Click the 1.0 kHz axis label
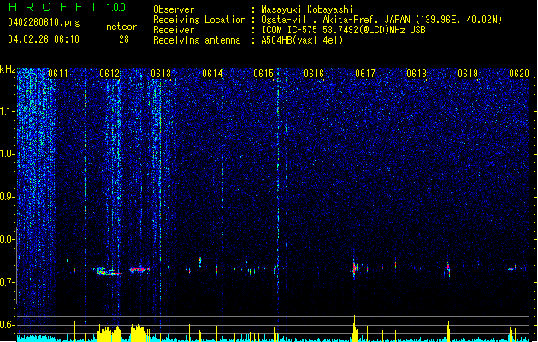The height and width of the screenshot is (342, 538). click(x=7, y=154)
